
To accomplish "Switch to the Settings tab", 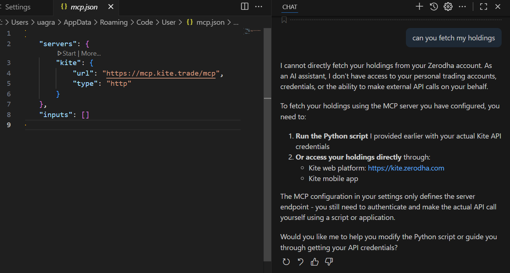I will pos(18,7).
